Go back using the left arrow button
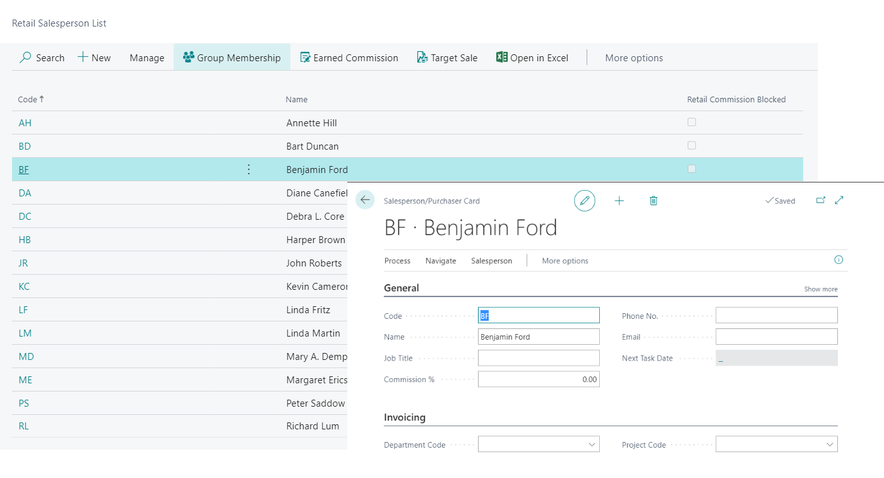This screenshot has width=884, height=478. pos(365,200)
